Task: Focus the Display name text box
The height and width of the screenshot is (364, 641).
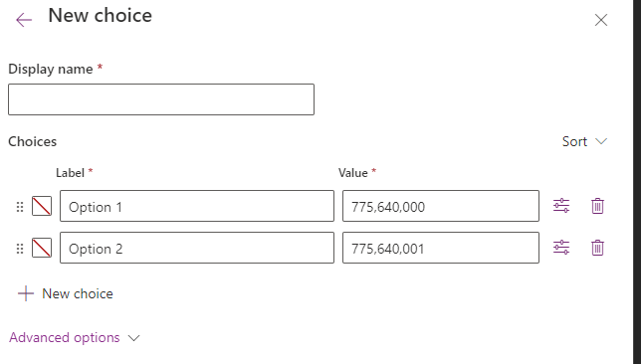Action: (161, 99)
